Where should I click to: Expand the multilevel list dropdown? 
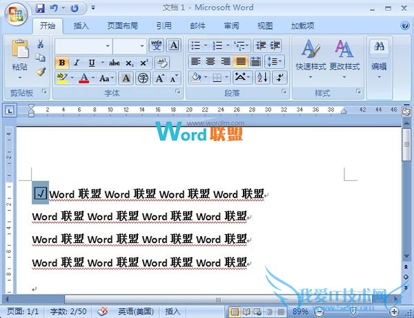tap(247, 45)
